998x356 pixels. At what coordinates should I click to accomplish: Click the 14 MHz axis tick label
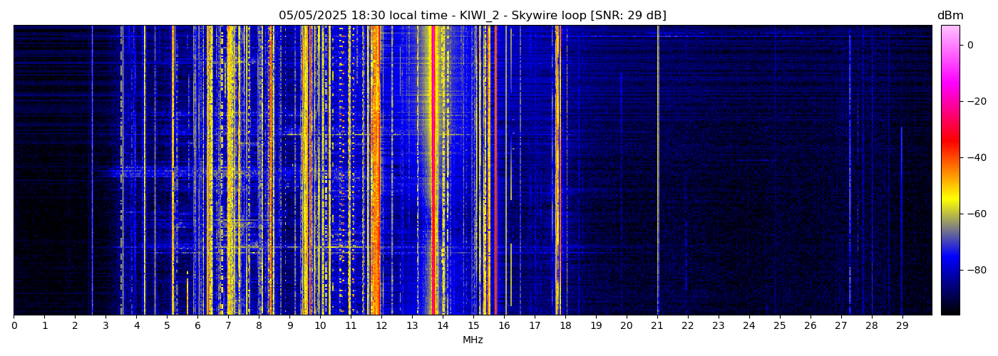click(x=443, y=325)
